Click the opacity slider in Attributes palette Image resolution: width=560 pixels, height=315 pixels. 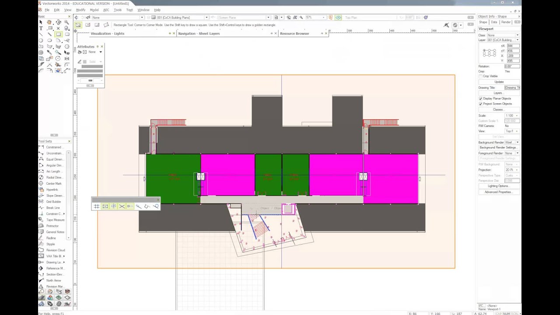tap(90, 80)
